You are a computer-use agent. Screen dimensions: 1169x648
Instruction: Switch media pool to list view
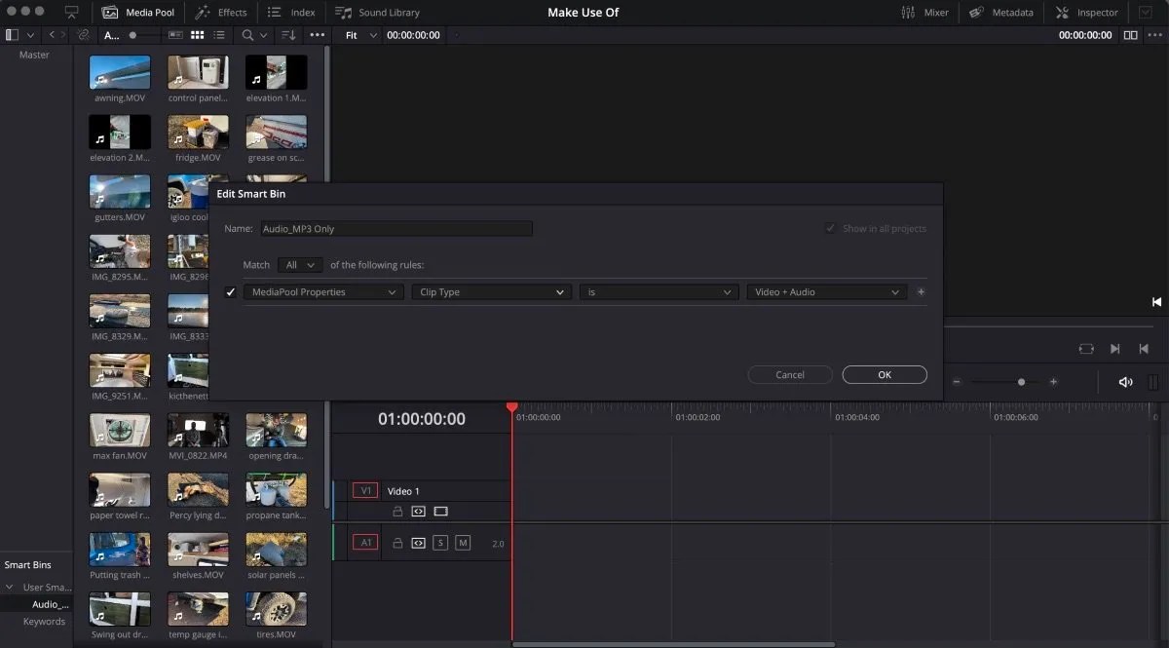pos(218,34)
